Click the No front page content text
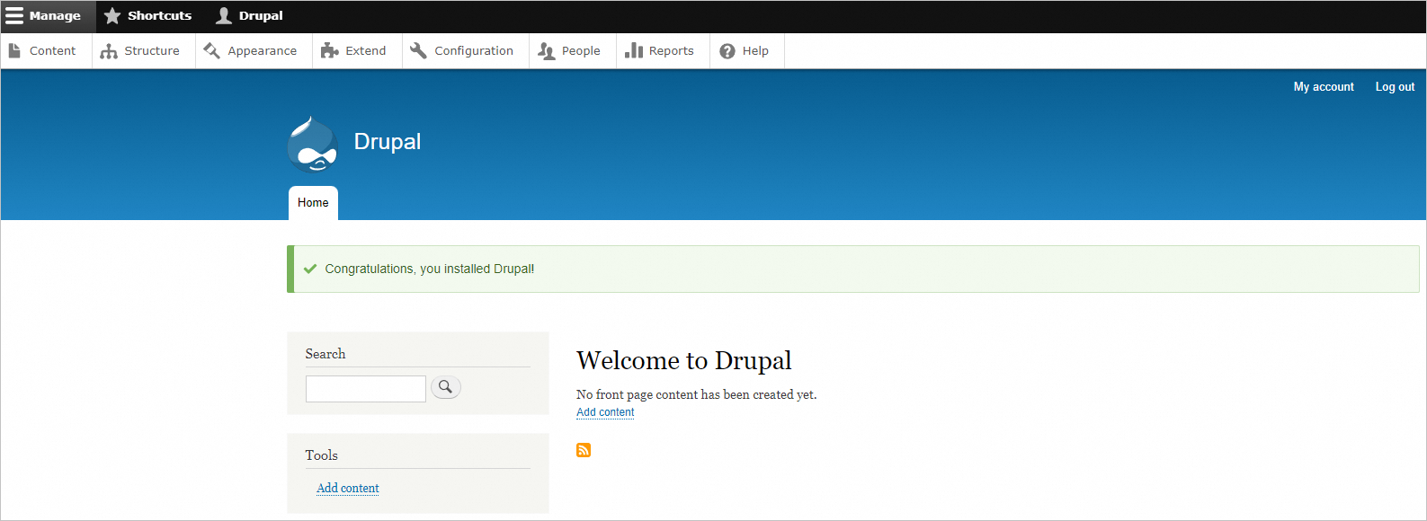 [x=697, y=394]
